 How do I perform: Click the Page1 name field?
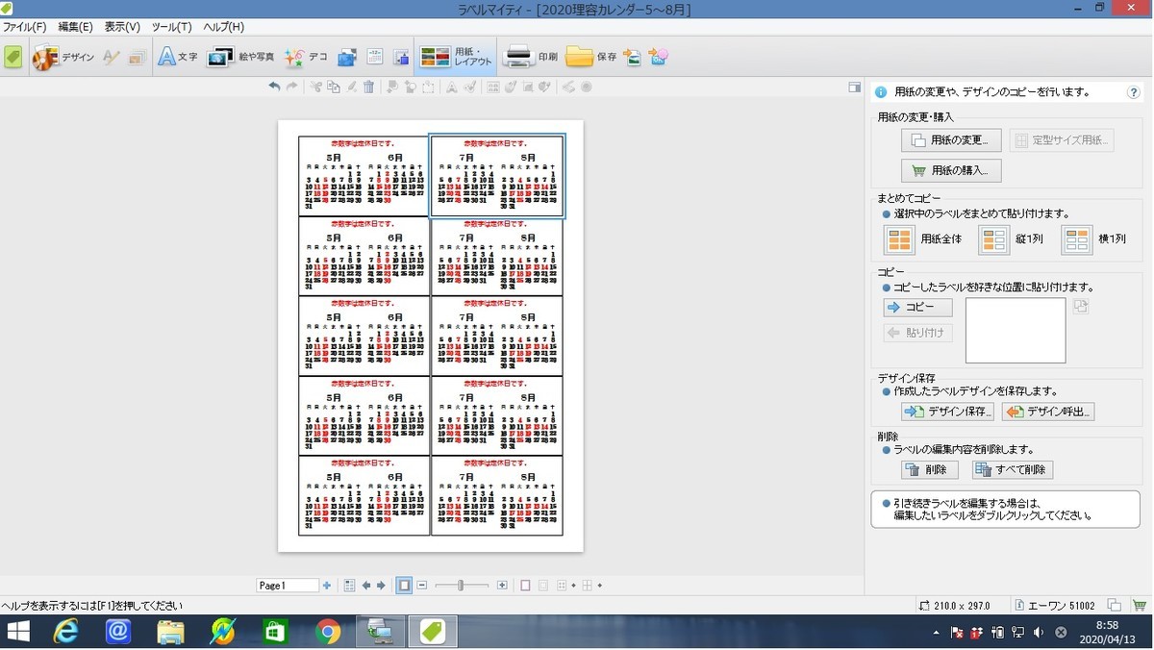288,585
